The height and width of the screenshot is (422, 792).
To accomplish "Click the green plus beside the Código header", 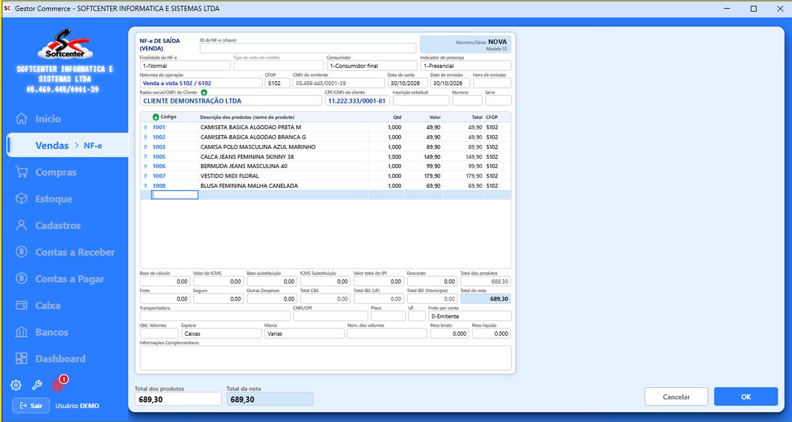I will [156, 117].
